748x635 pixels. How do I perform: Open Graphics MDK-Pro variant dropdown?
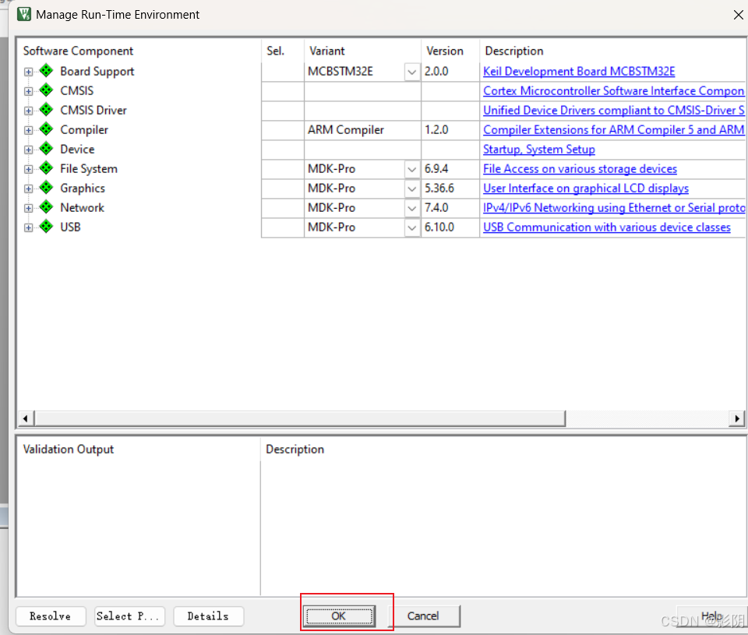tap(411, 189)
